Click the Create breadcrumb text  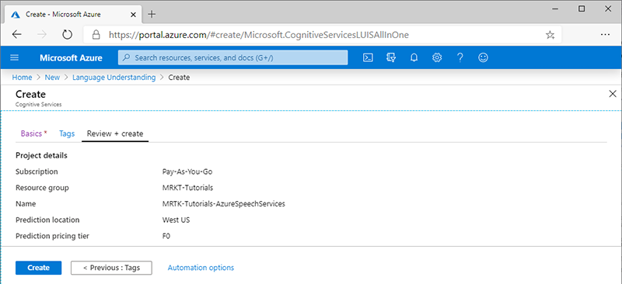coord(179,78)
